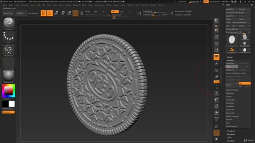Click the Scroll canvas icon
Image resolution: width=255 pixels, height=143 pixels.
tap(216, 30)
